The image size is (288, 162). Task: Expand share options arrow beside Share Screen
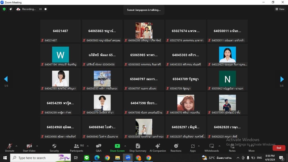[125, 146]
